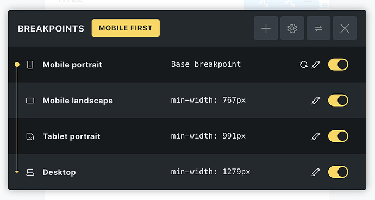
Task: Disable the Desktop breakpoint switch
Action: click(338, 172)
